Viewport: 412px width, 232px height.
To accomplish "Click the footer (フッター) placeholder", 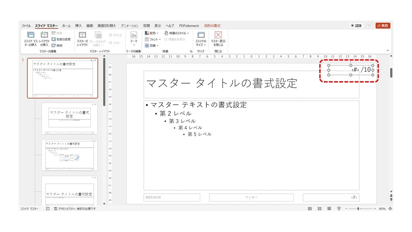I will (x=251, y=198).
